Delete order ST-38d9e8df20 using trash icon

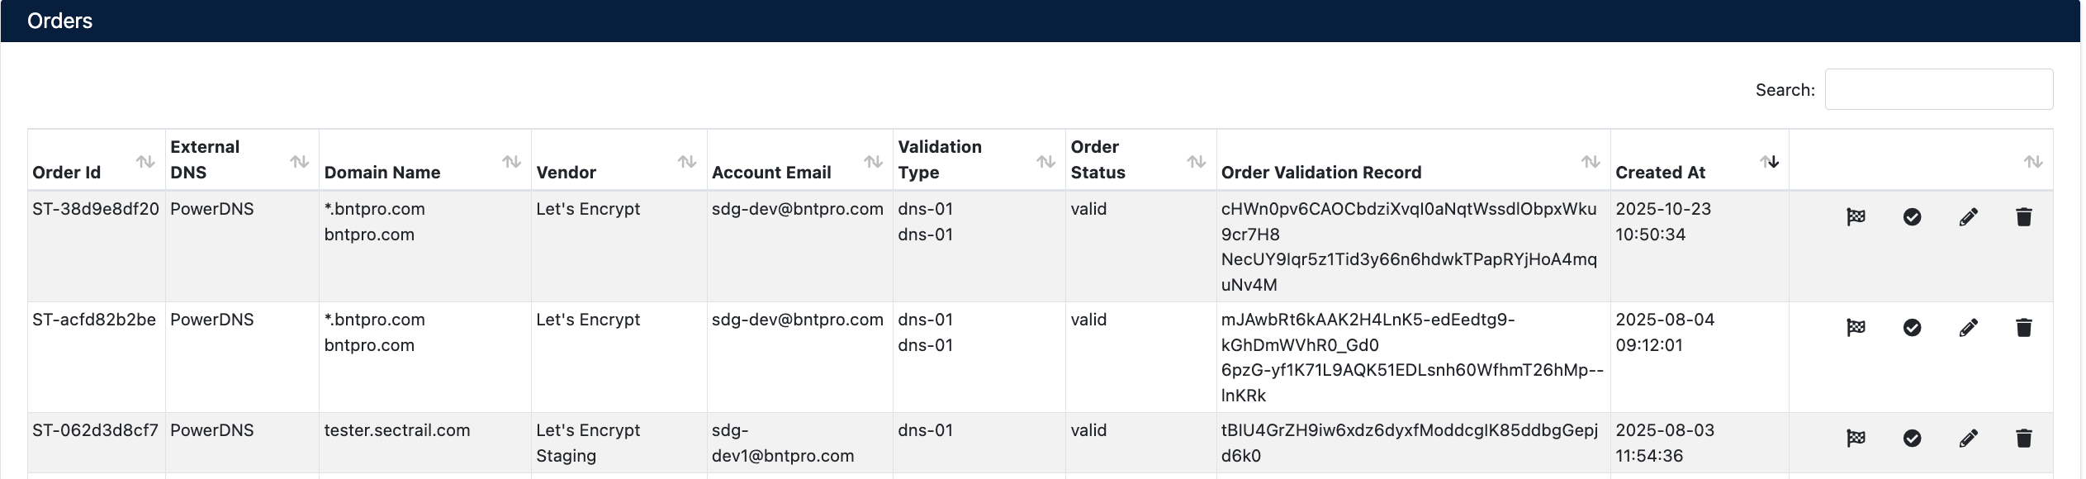pos(2023,217)
